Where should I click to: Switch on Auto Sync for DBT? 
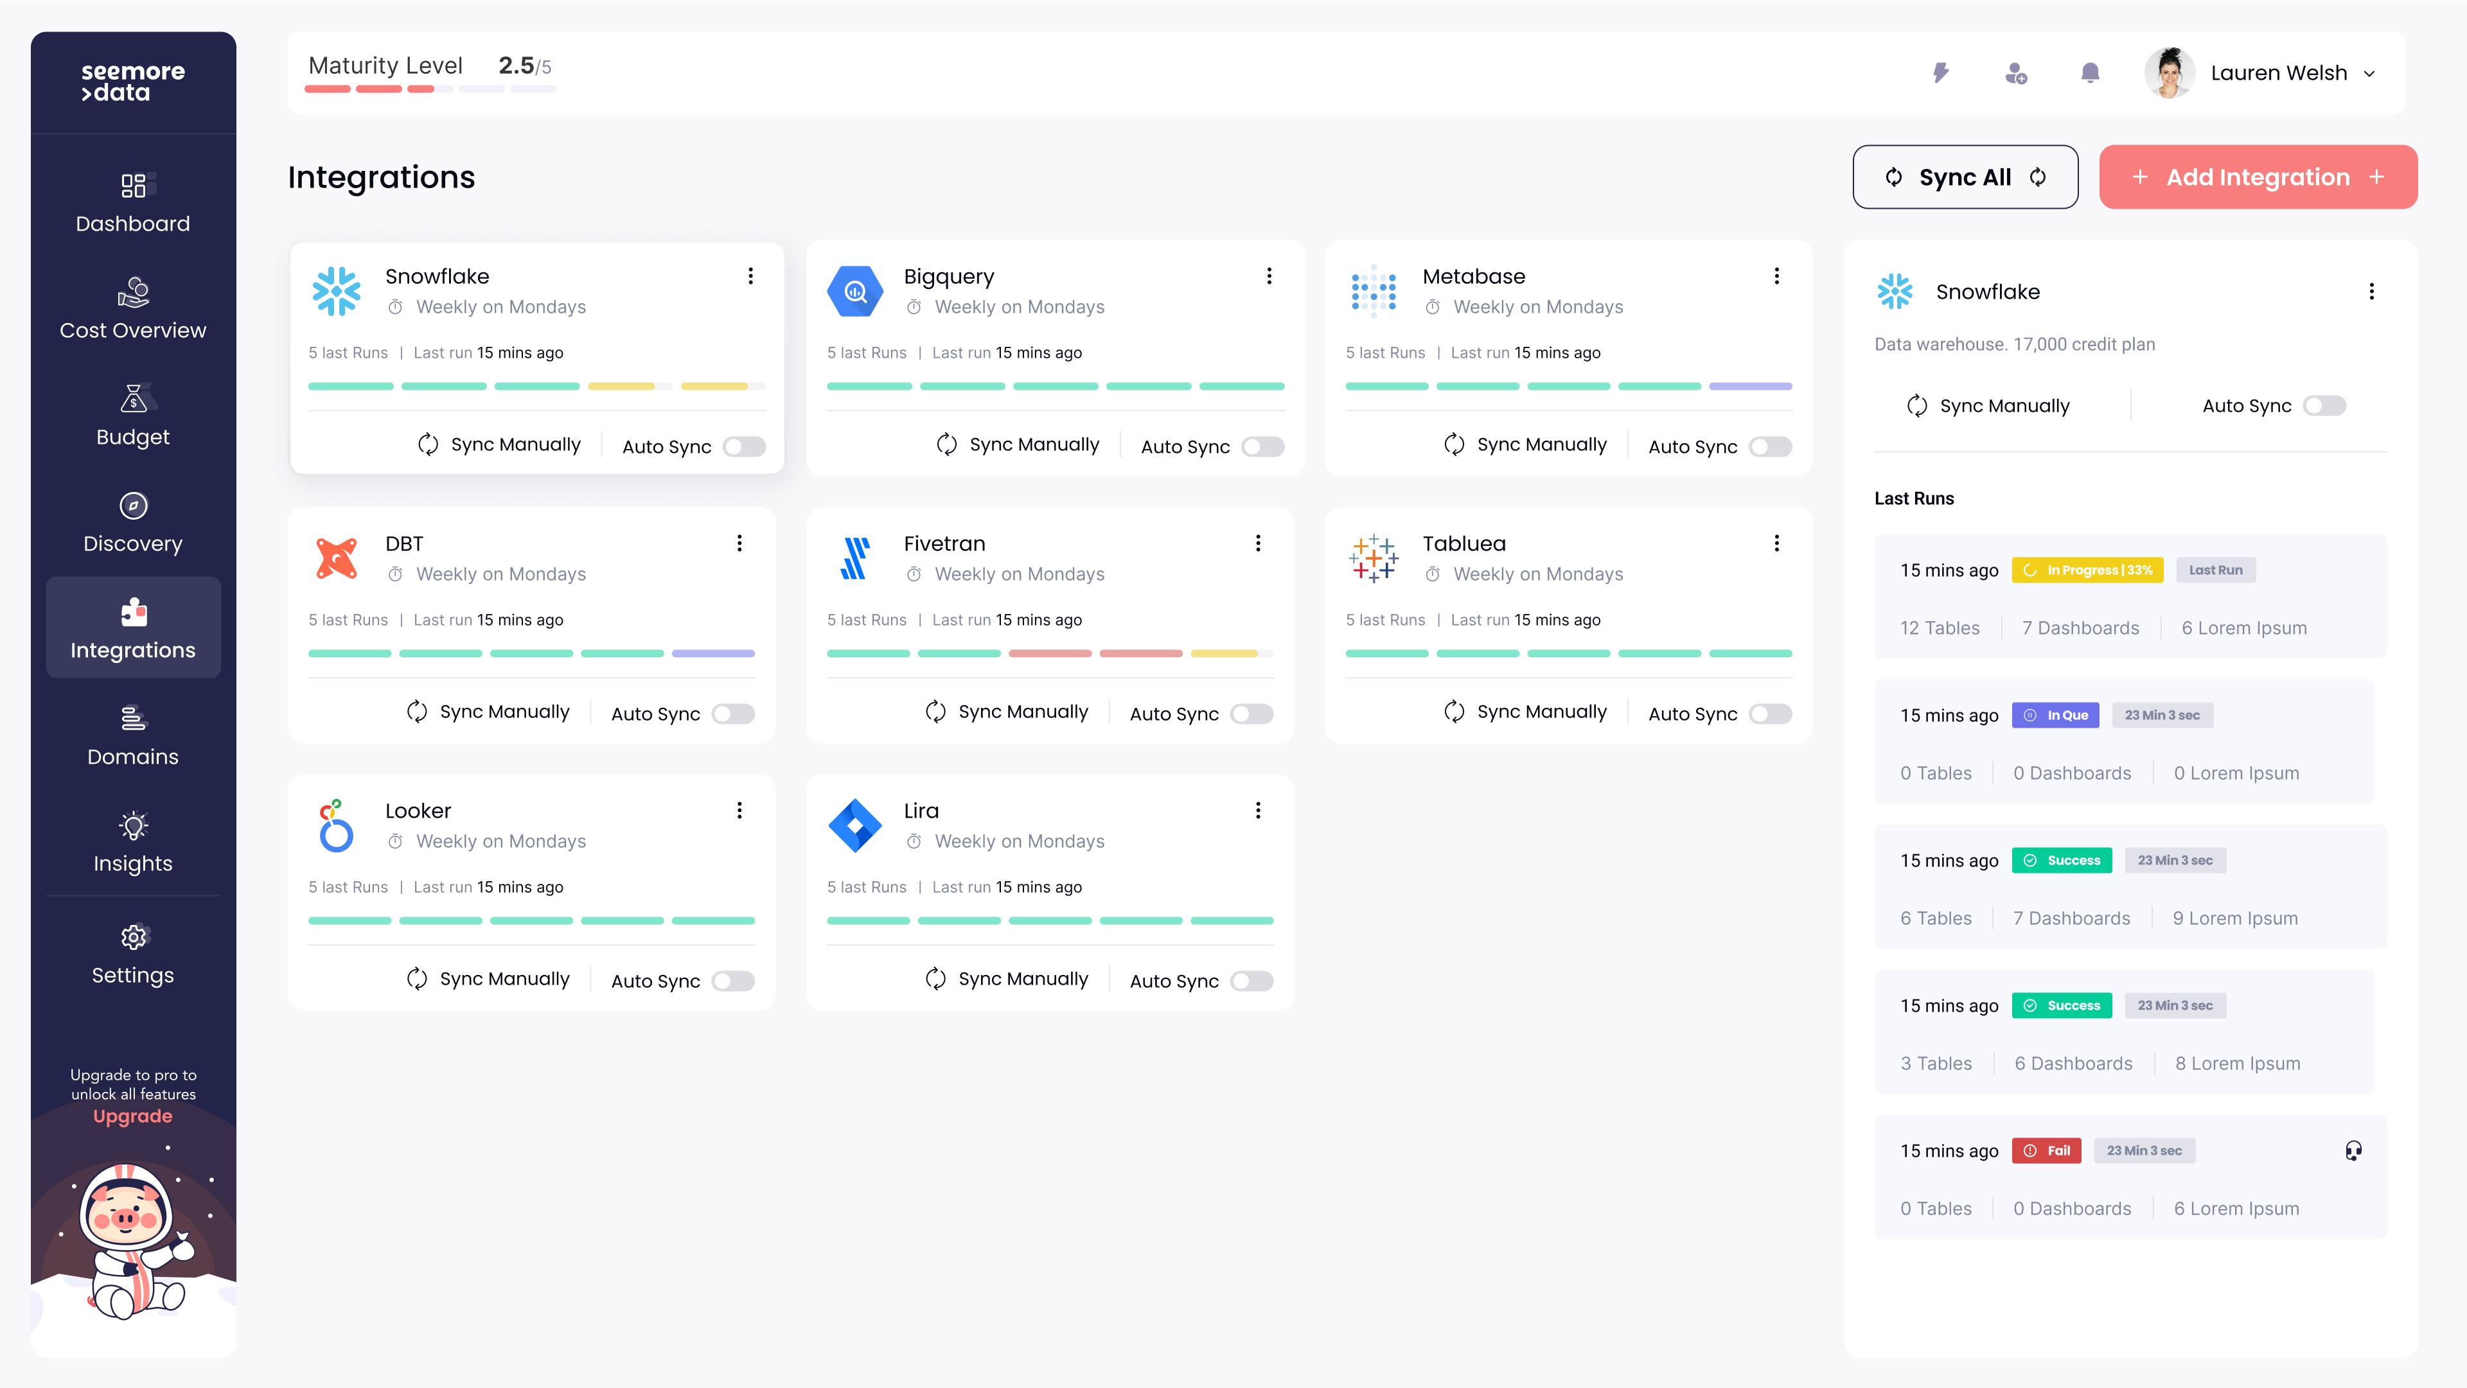pos(732,713)
